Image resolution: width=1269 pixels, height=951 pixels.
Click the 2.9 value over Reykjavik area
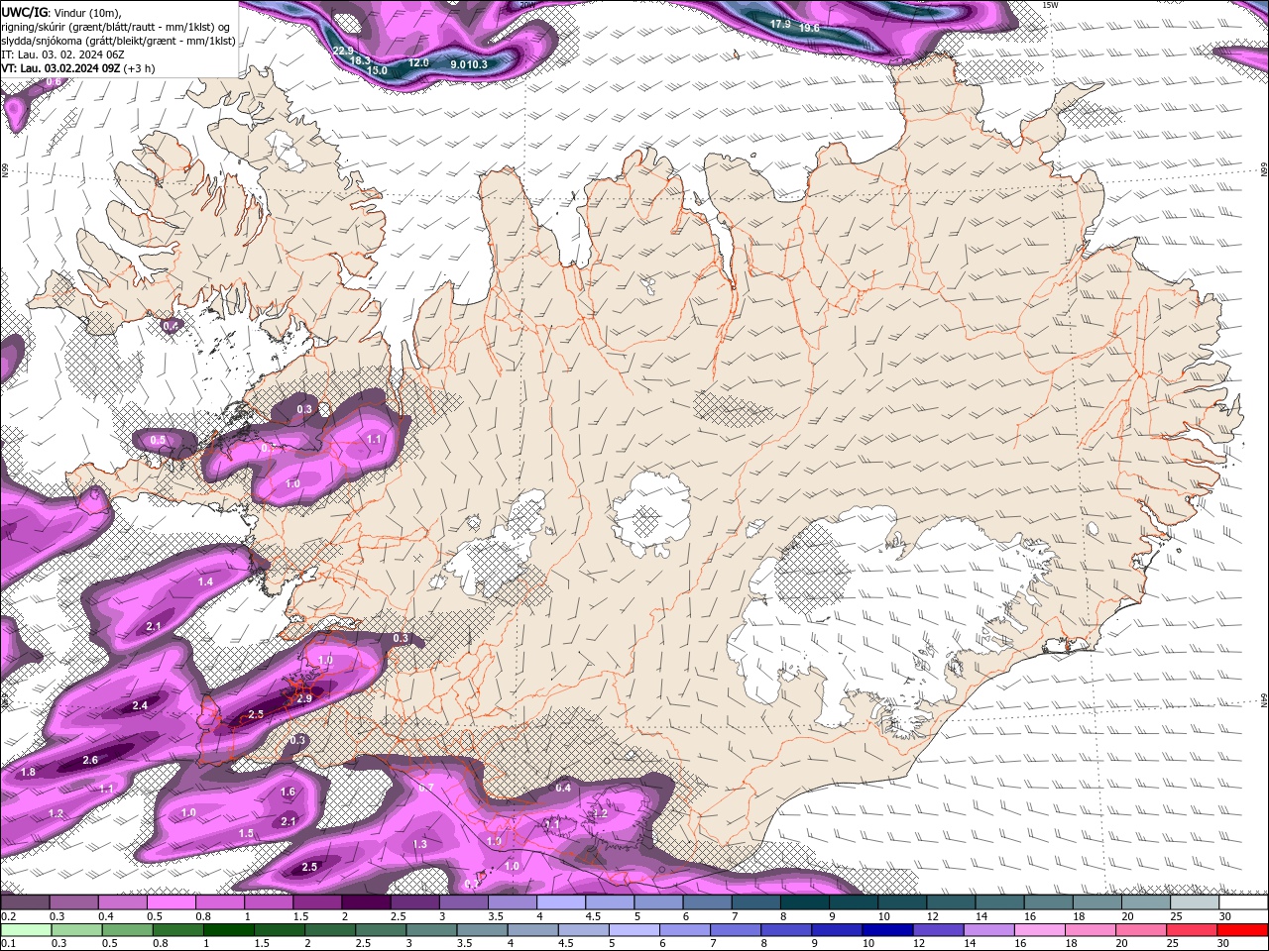pyautogui.click(x=304, y=699)
